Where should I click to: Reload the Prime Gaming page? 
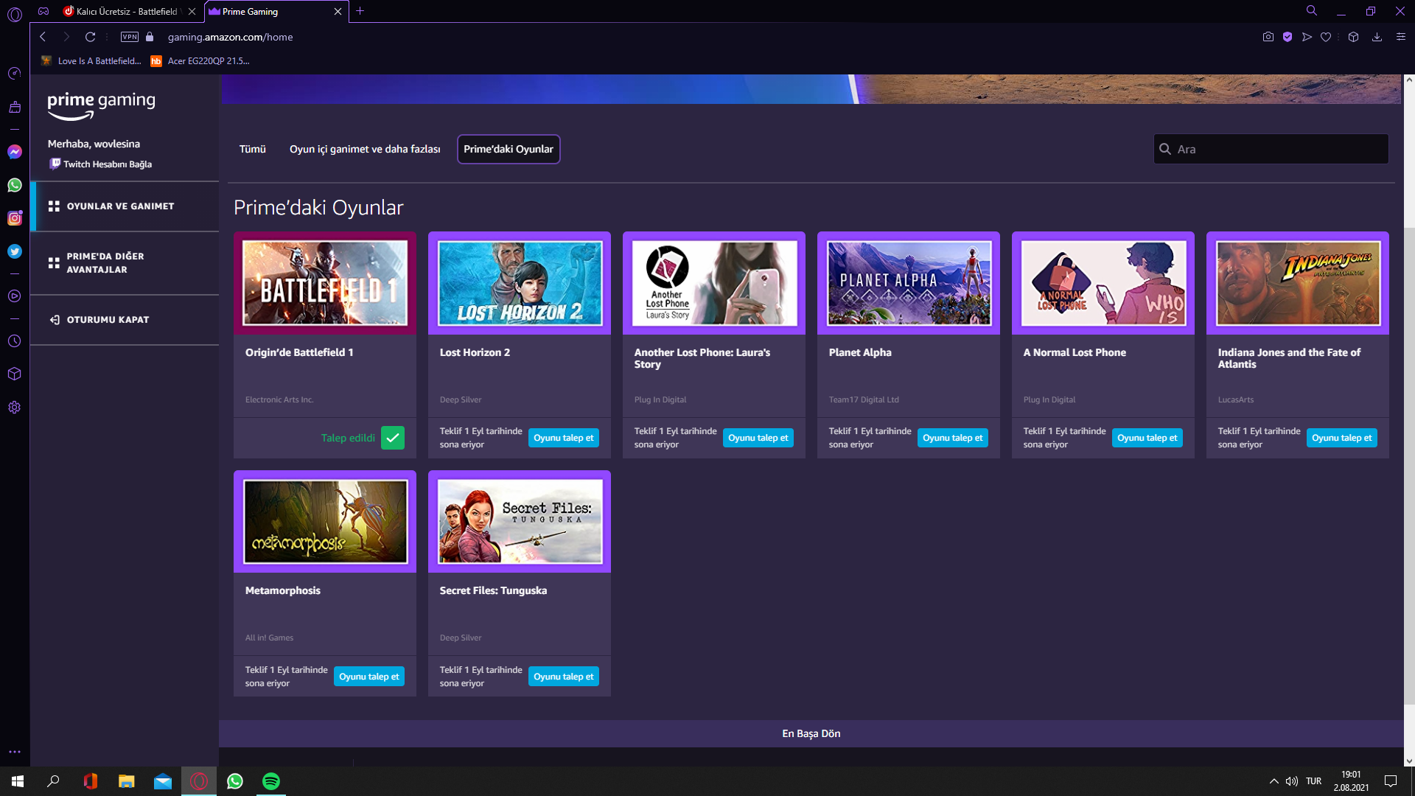[x=90, y=37]
